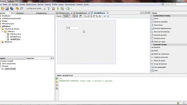This screenshot has height=105, width=187.
Task: Click the output settings icon below stop
Action: [x=57, y=88]
